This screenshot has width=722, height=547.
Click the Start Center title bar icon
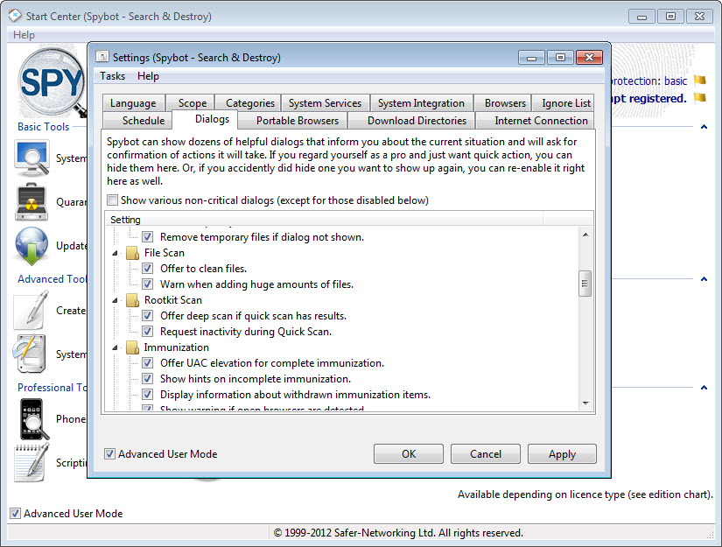pyautogui.click(x=15, y=16)
